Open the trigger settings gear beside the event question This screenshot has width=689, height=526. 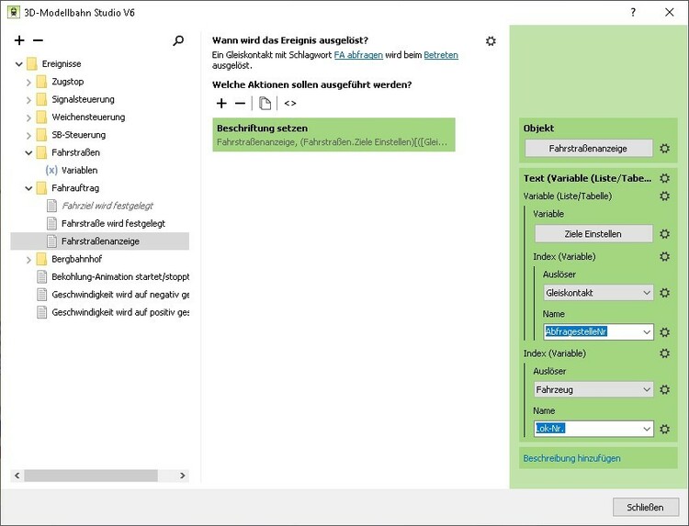pos(491,40)
